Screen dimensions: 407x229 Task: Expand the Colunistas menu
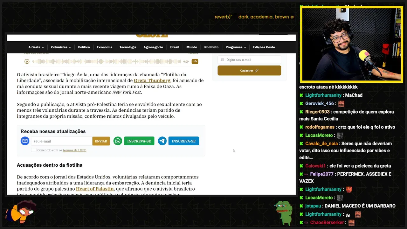coord(61,47)
